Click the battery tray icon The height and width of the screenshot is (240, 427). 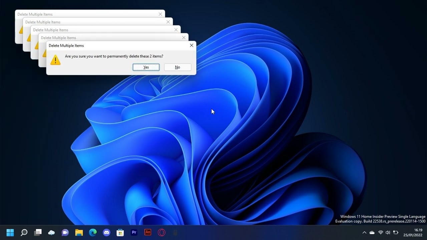(x=396, y=232)
